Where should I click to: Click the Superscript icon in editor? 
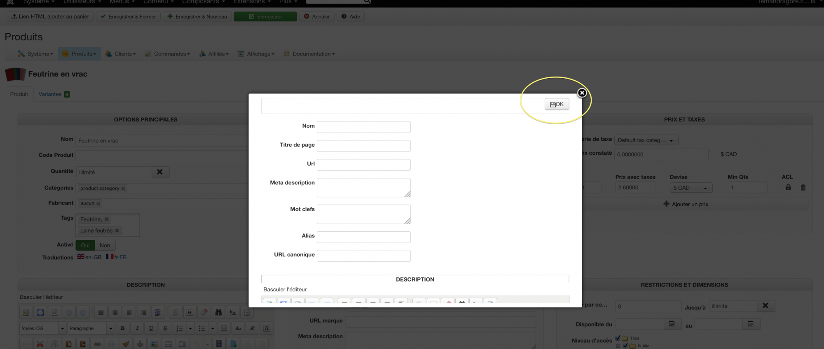(253, 328)
